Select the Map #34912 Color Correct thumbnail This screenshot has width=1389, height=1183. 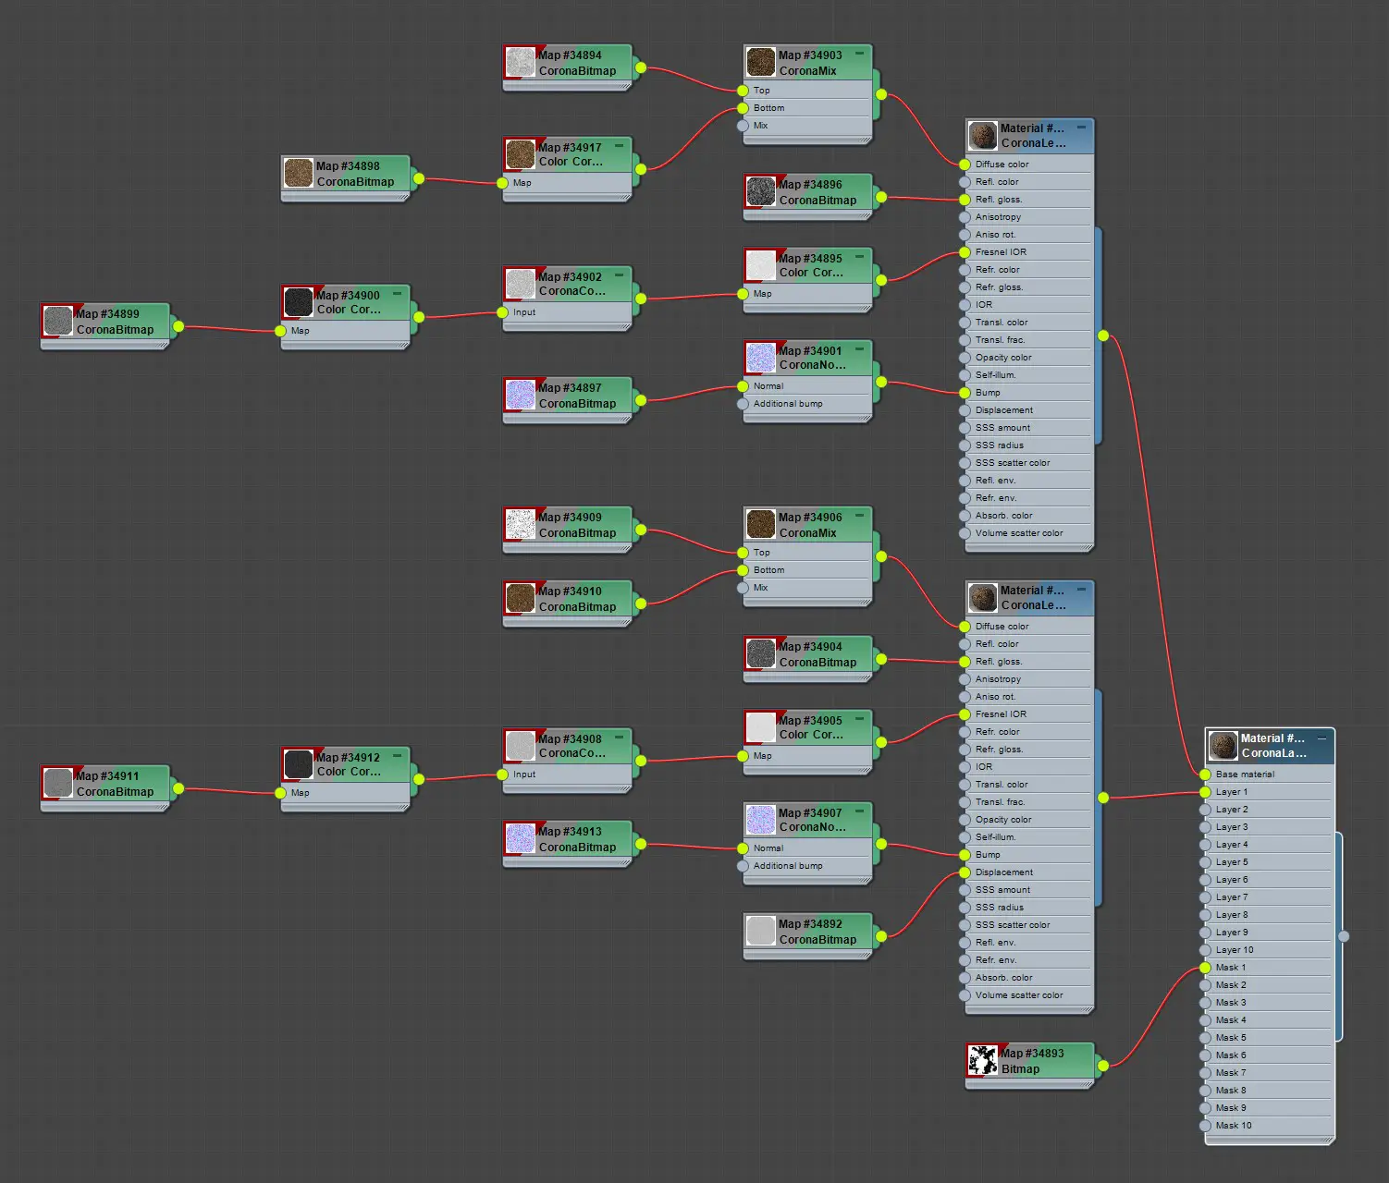[x=298, y=764]
